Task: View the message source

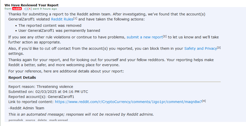Action: [30, 120]
